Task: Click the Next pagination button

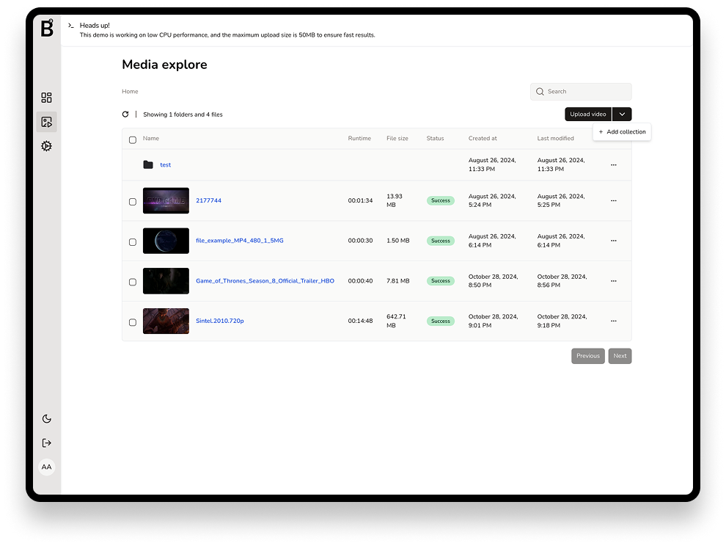Action: [620, 356]
